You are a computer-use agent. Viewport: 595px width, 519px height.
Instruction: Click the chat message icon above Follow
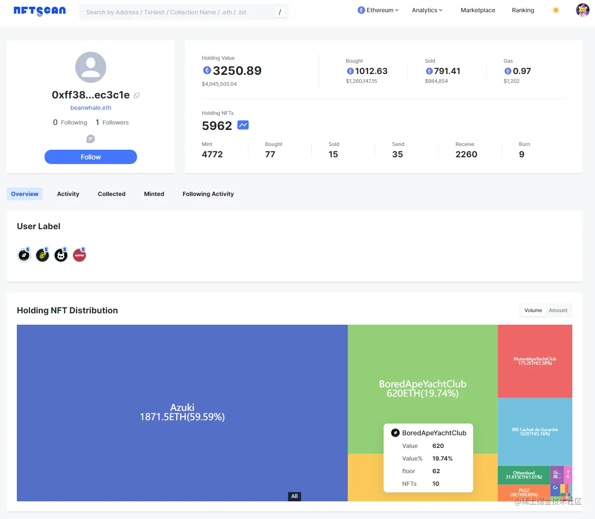[91, 139]
